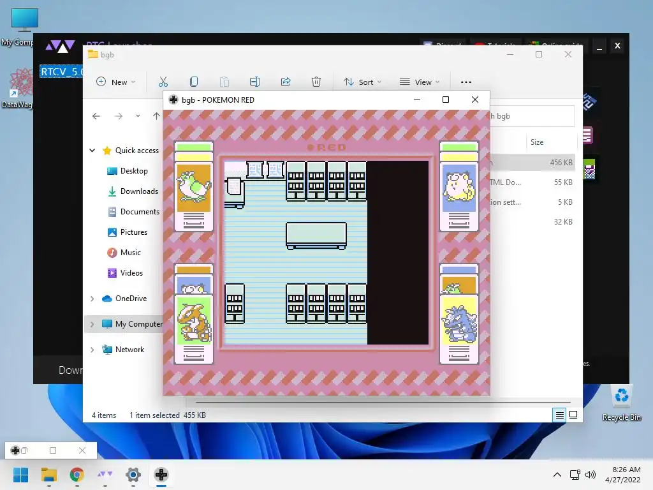Open the View dropdown menu
The image size is (653, 490).
(420, 82)
